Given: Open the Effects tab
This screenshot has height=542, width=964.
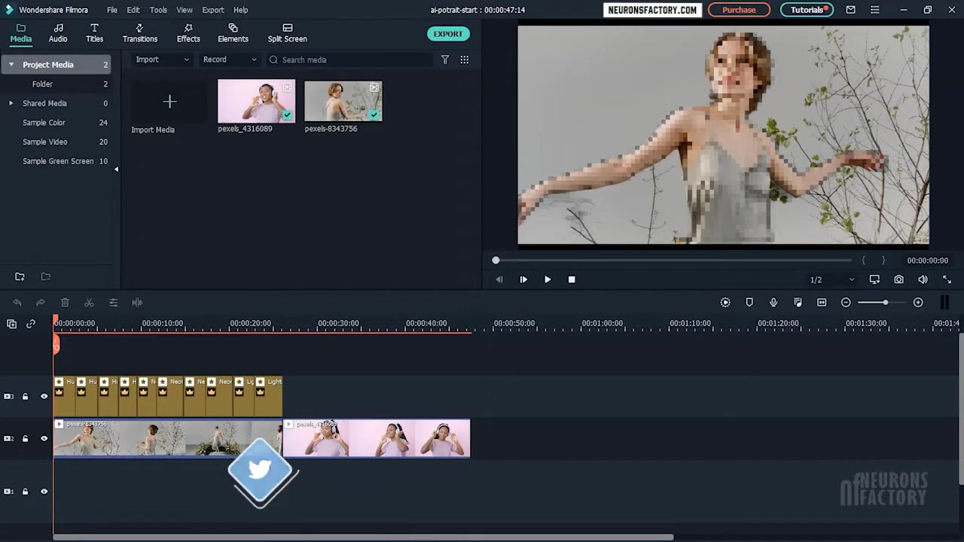Looking at the screenshot, I should click(188, 33).
